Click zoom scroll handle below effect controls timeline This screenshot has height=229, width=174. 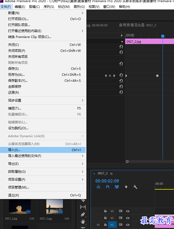tap(127, 162)
